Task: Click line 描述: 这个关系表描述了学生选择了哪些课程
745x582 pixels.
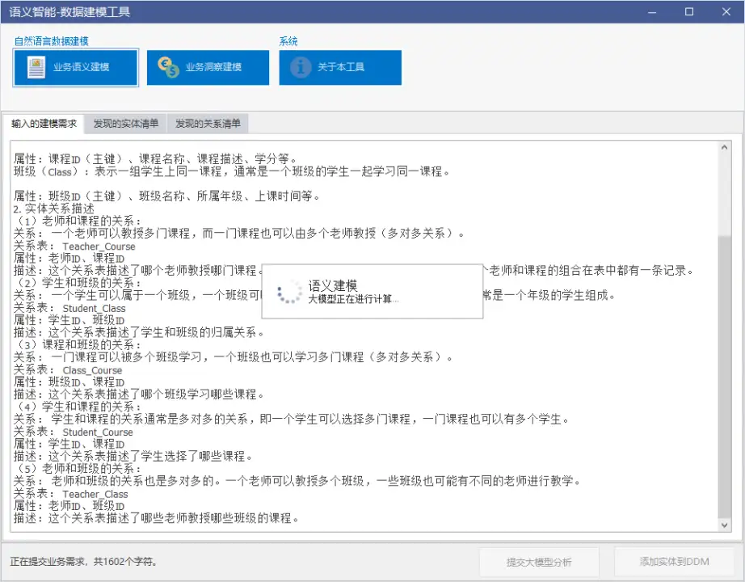Action: tap(133, 457)
